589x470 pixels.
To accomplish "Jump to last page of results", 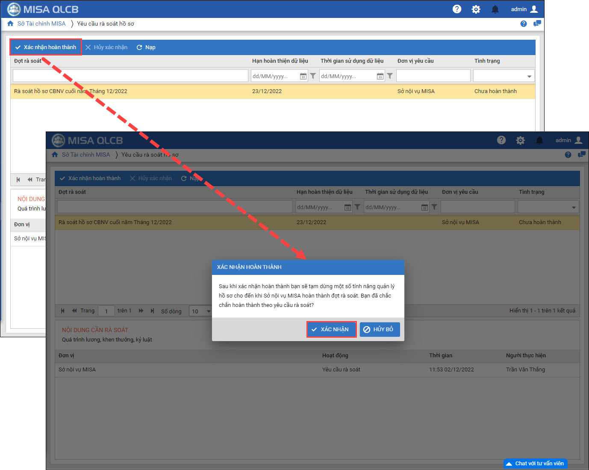I will click(152, 311).
